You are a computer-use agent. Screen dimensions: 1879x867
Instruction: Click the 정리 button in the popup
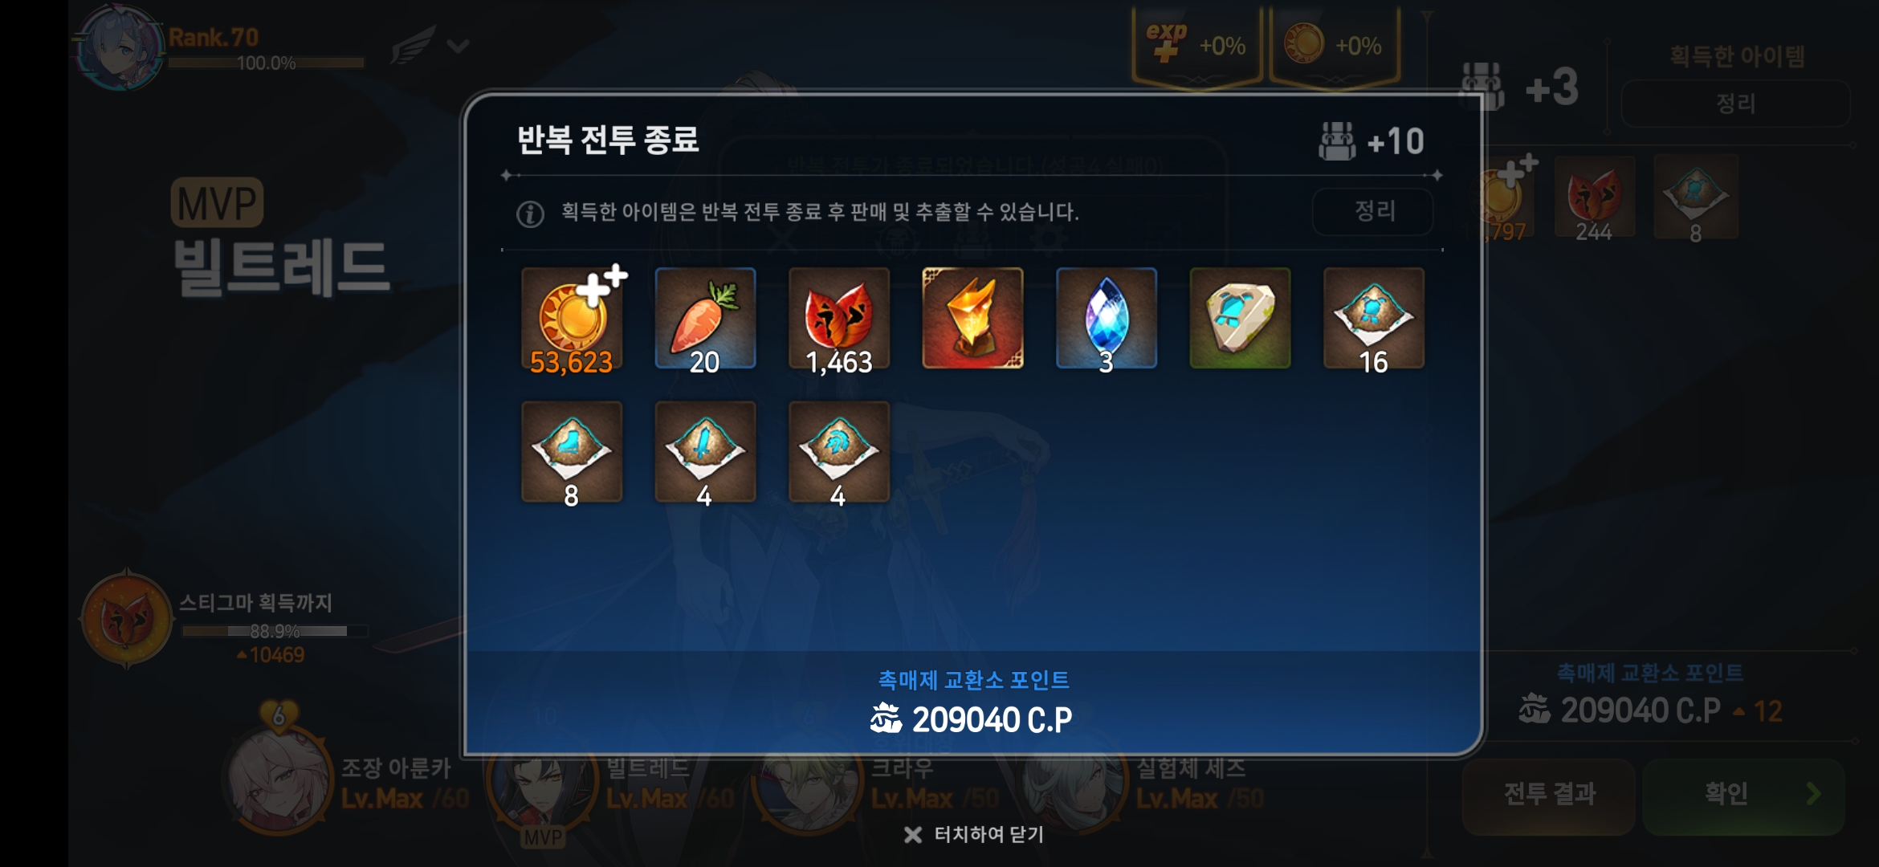coord(1373,211)
